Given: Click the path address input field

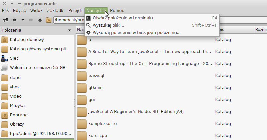Looking at the screenshot, I should pyautogui.click(x=69, y=20).
